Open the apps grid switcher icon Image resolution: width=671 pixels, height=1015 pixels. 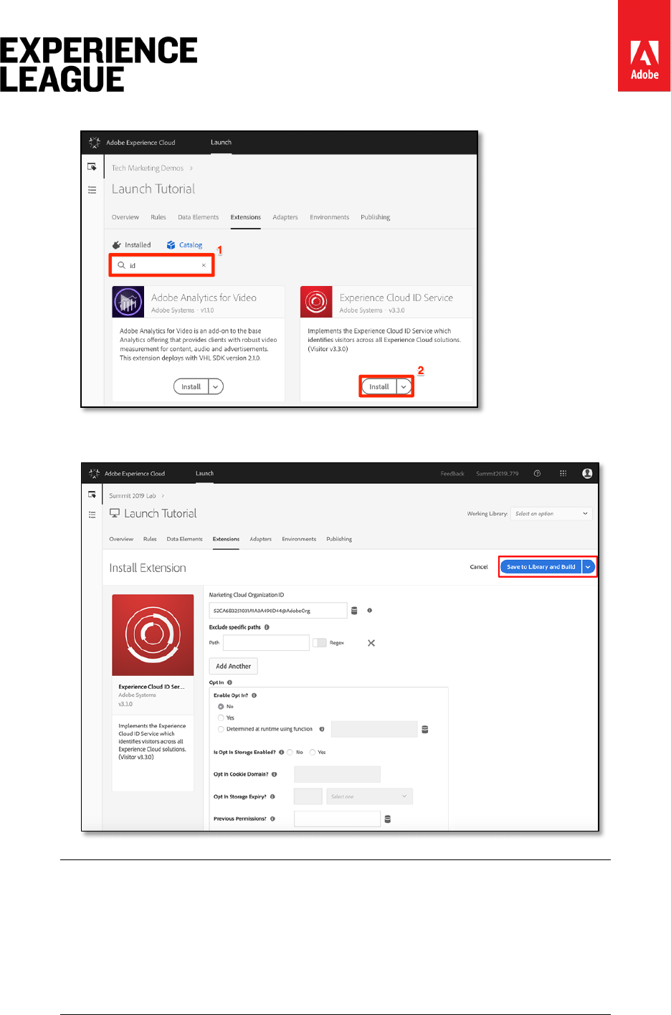tap(563, 474)
